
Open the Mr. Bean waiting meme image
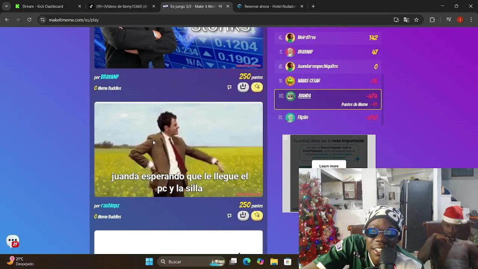click(179, 149)
